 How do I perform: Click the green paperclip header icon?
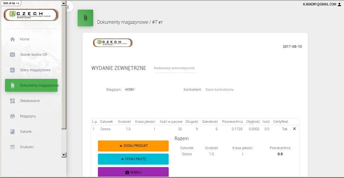(x=85, y=18)
